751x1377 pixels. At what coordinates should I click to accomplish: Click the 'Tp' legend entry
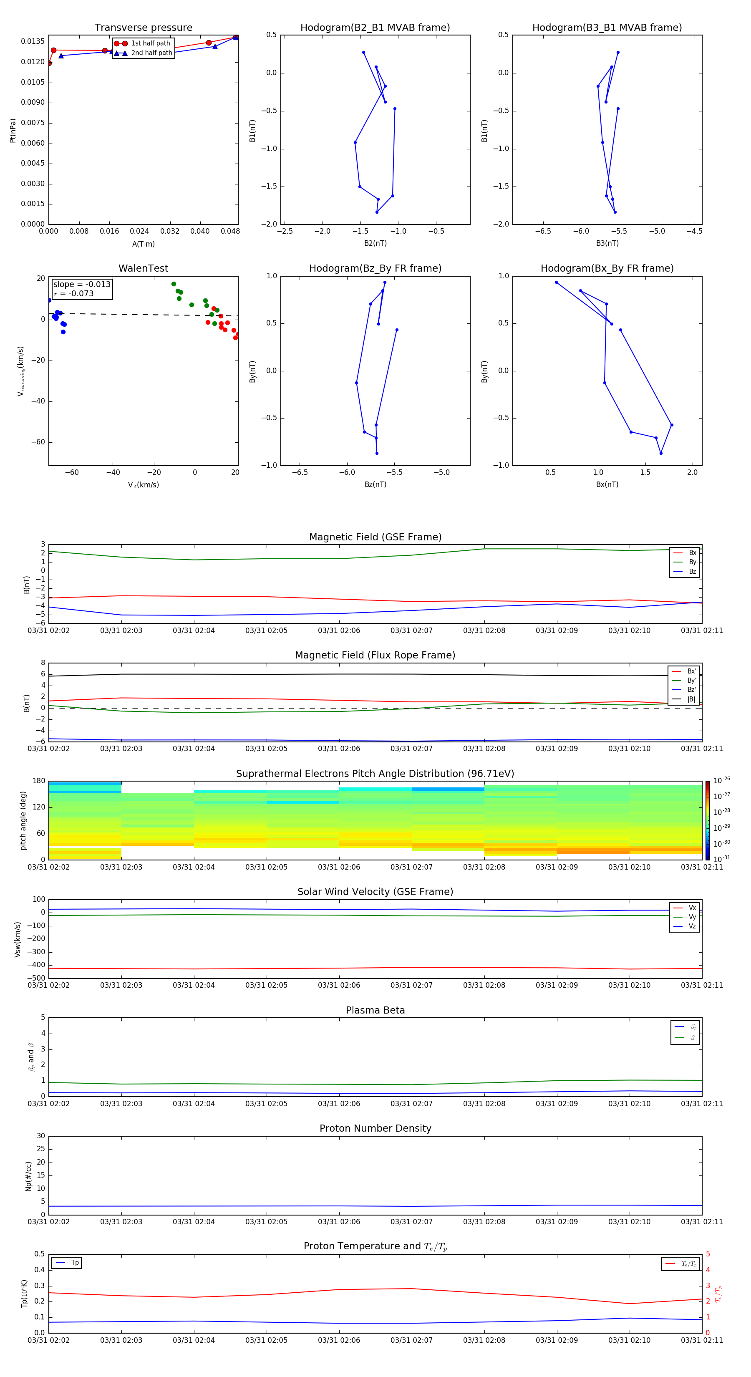[67, 1263]
